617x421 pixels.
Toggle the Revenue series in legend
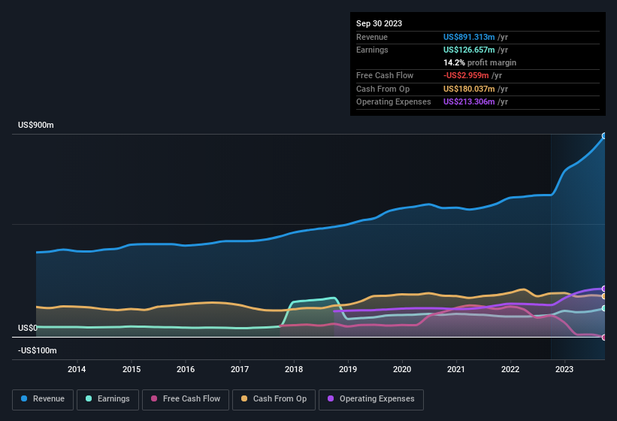pyautogui.click(x=44, y=398)
